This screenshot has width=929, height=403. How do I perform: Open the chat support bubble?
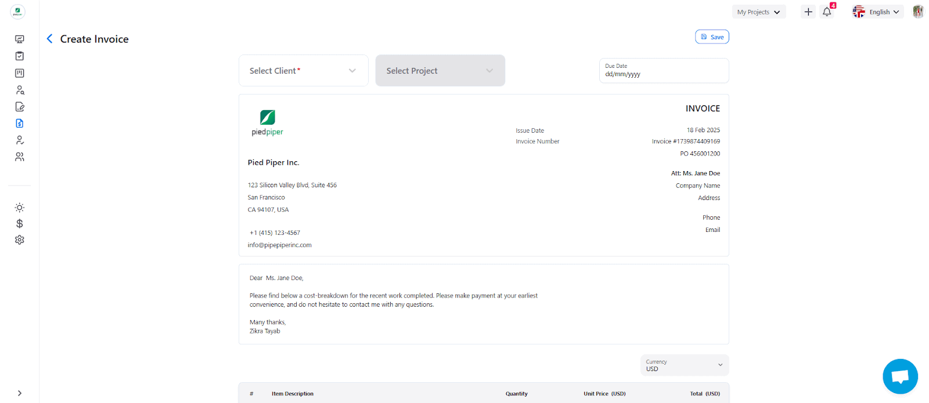click(900, 376)
